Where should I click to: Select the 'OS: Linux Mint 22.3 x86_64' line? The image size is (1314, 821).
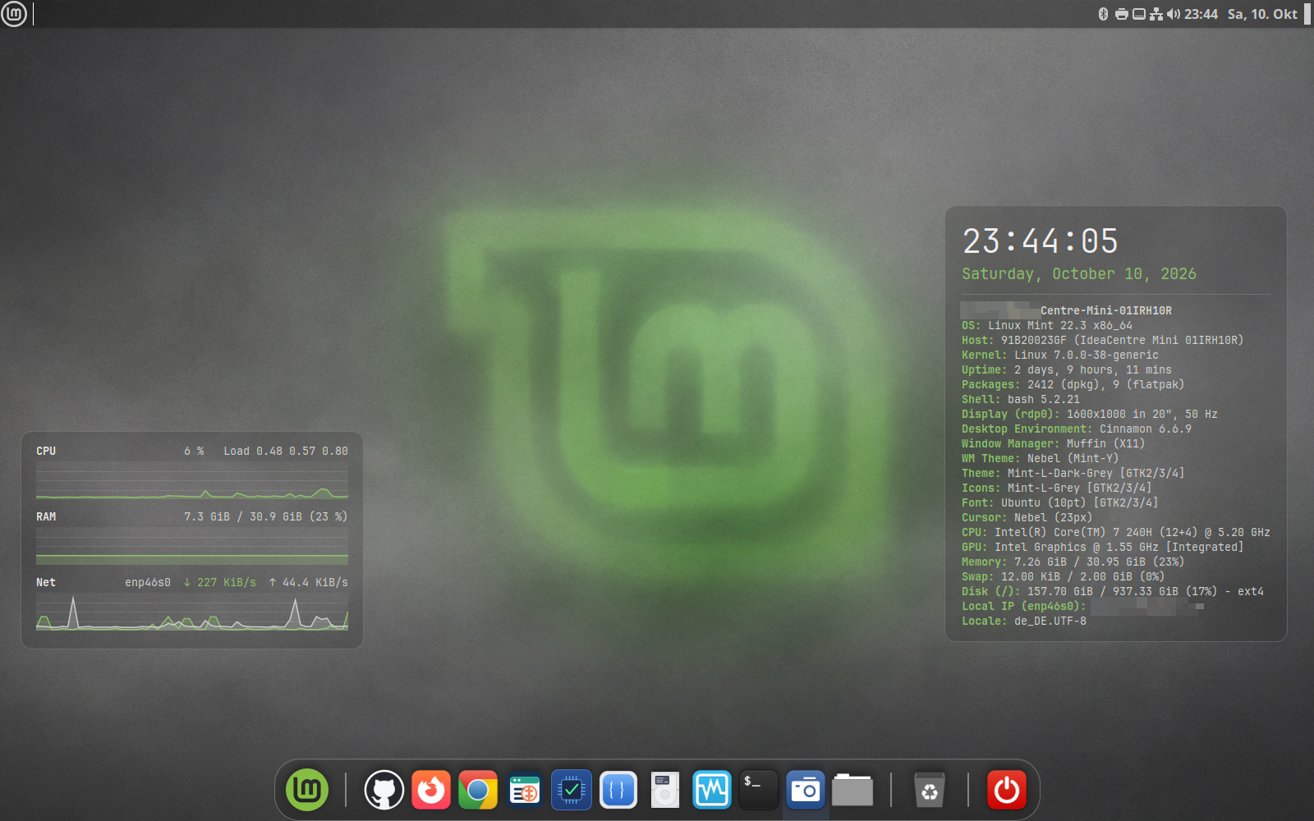click(1047, 326)
